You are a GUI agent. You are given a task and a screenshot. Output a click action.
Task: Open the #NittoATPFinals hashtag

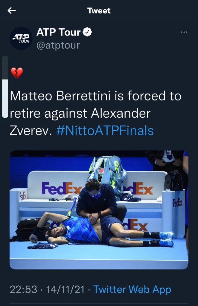click(105, 131)
